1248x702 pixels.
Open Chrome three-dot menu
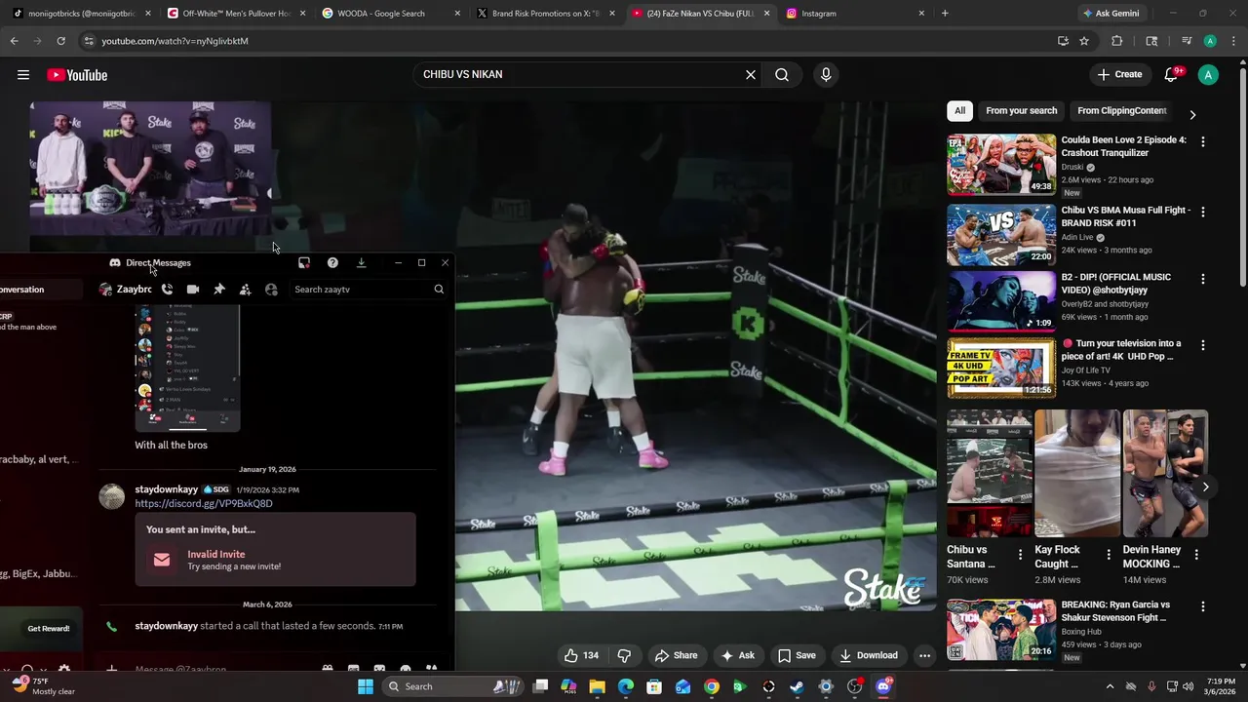(1232, 41)
